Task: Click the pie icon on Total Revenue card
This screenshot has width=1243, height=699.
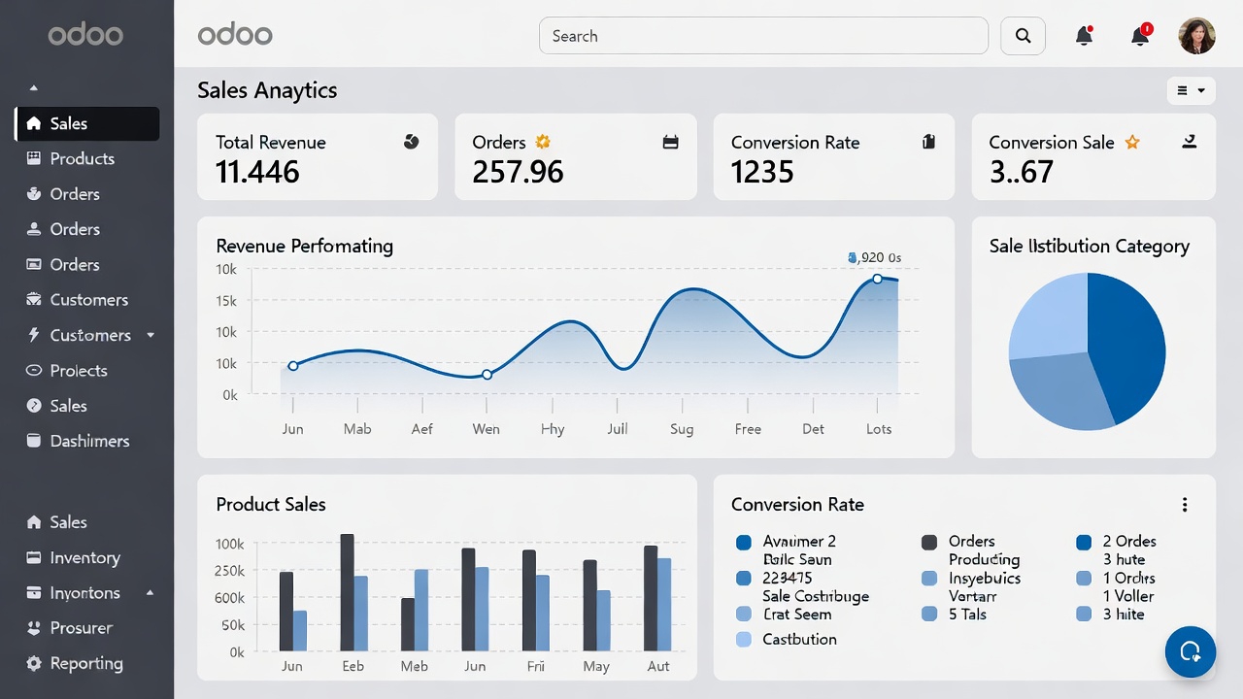Action: [411, 142]
